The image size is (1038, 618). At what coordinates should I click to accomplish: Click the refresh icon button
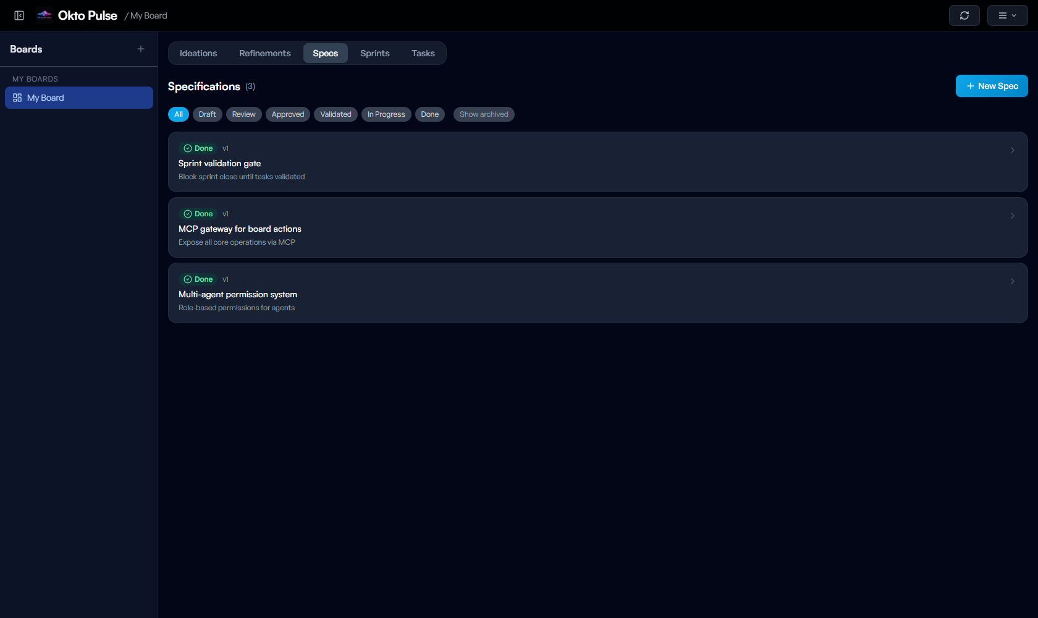[964, 15]
